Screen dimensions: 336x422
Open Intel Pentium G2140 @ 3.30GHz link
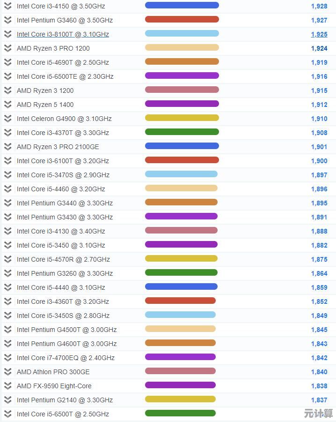pos(65,400)
